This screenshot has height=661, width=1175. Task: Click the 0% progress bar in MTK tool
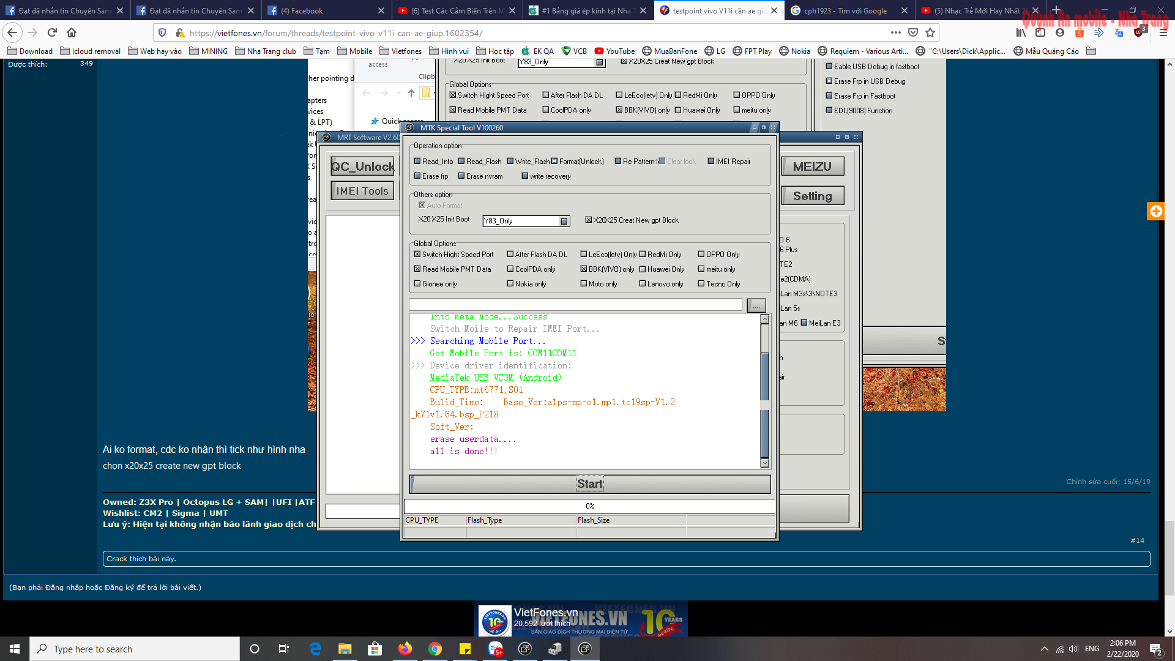(590, 506)
